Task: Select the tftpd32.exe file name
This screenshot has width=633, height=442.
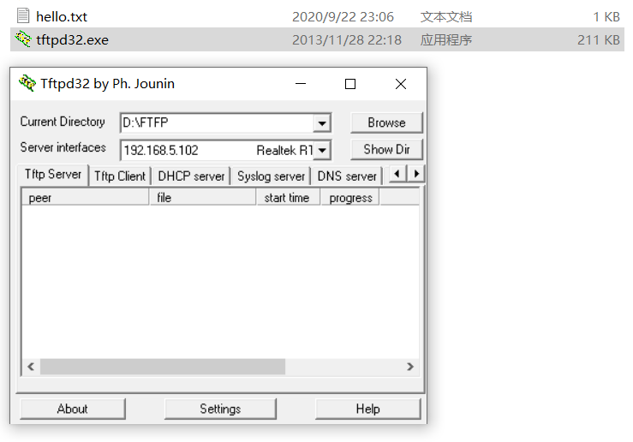Action: point(72,40)
